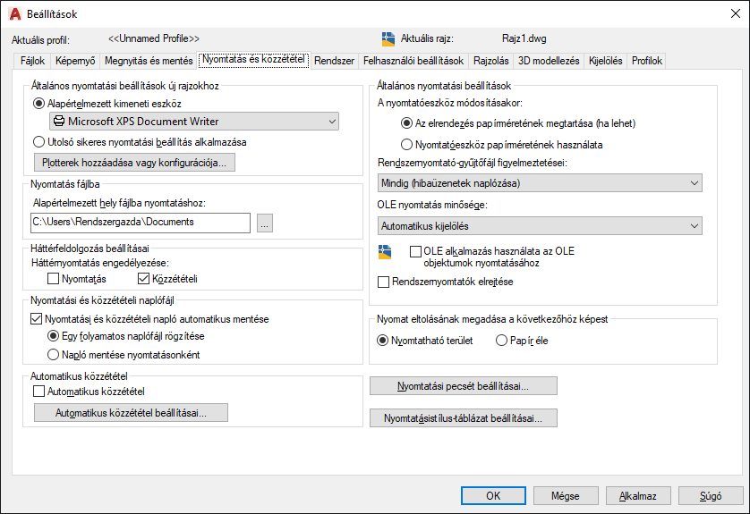750x514 pixels.
Task: Click the drawing file icon beside Aktuális rajz
Action: coord(388,38)
